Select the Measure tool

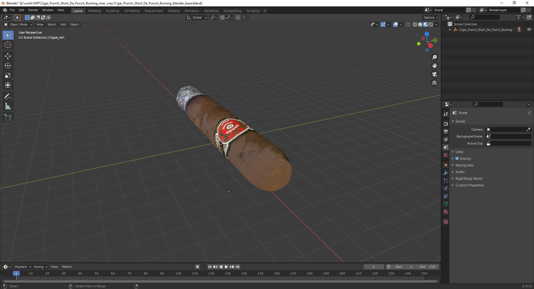point(8,106)
